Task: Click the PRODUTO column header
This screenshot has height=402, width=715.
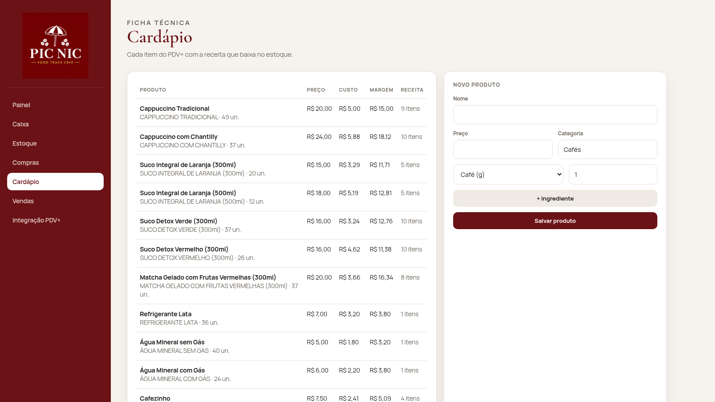Action: click(153, 90)
